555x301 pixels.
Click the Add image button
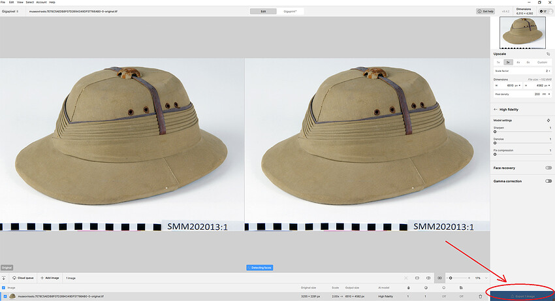pos(51,277)
